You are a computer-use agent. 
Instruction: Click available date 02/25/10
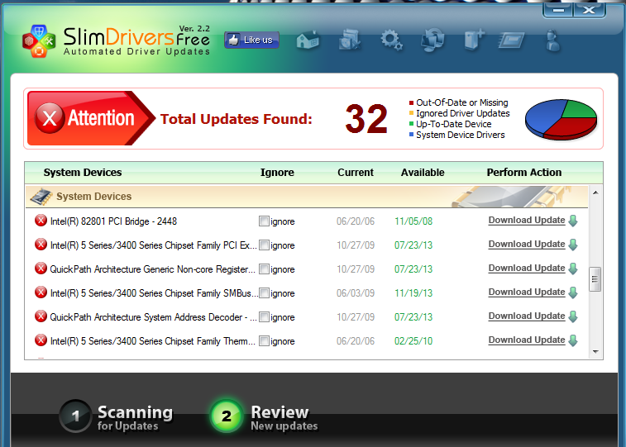tap(413, 341)
